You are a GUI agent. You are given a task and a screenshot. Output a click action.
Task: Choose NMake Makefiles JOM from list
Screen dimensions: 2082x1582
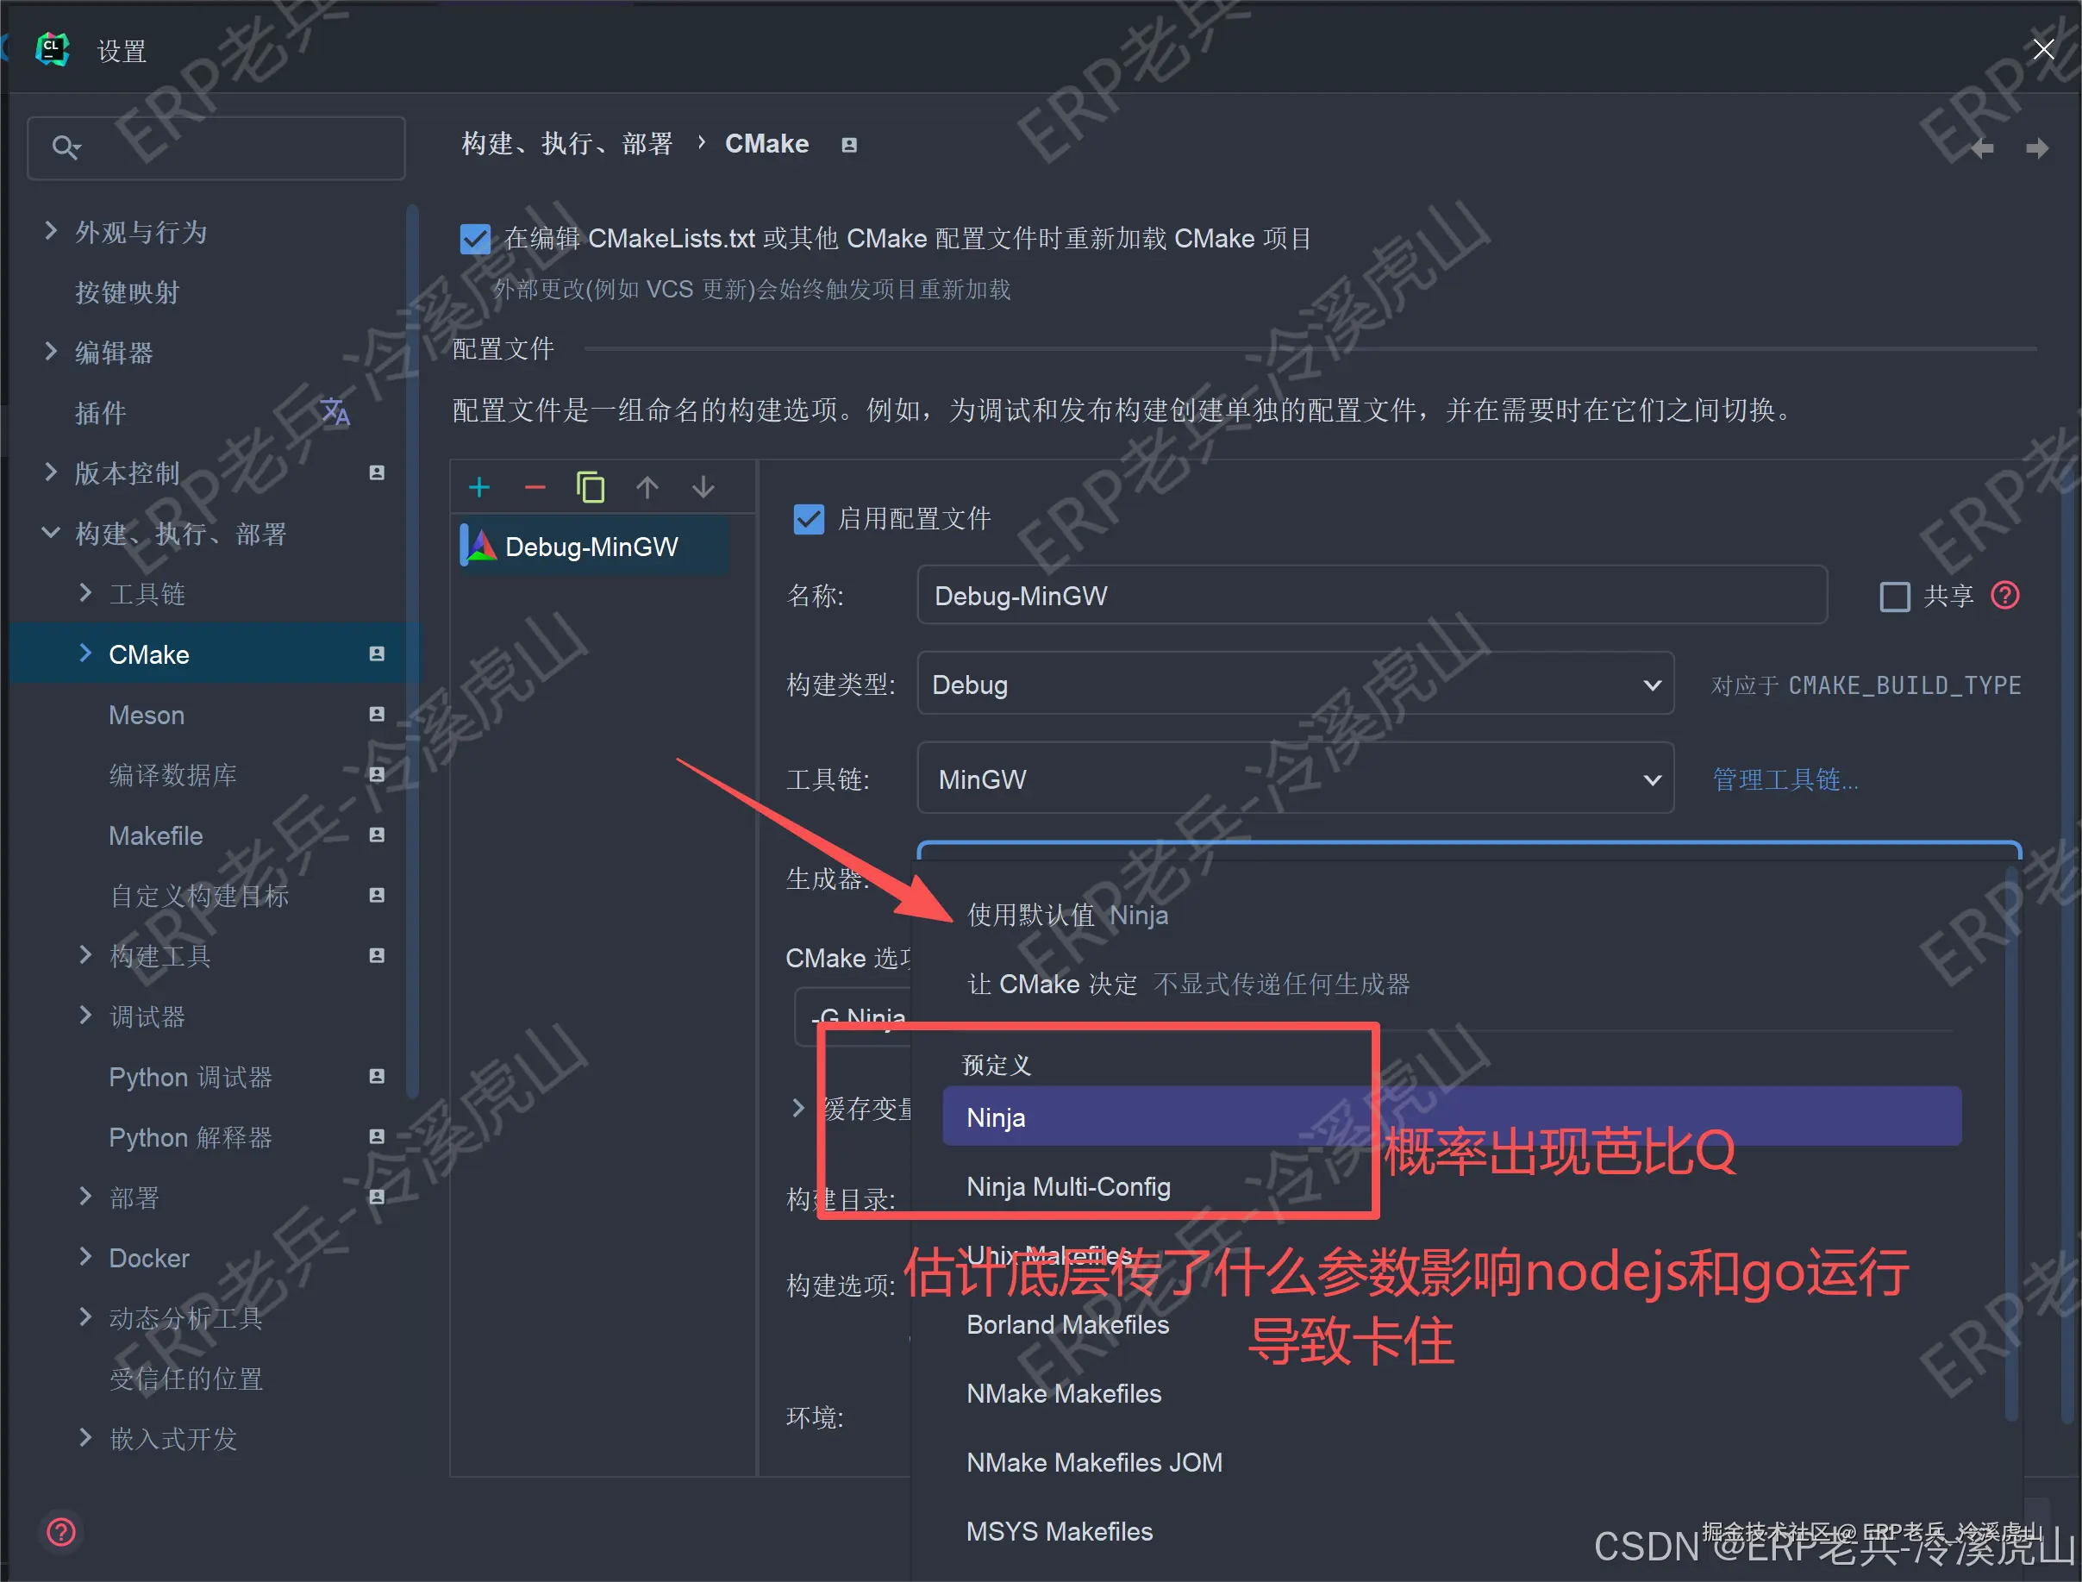pyautogui.click(x=1093, y=1462)
